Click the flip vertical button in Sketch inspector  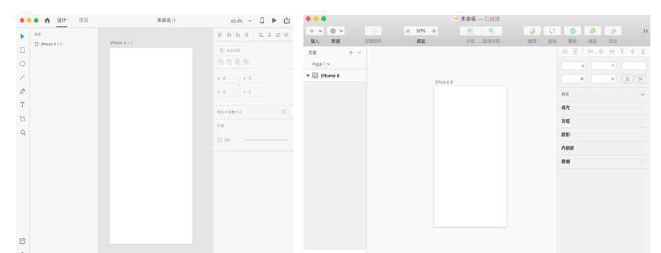pyautogui.click(x=641, y=79)
